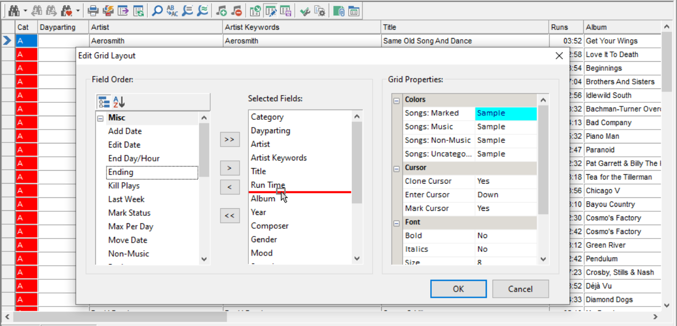The height and width of the screenshot is (326, 677).
Task: Switch Field Order to Alphabetical sort
Action: point(119,102)
